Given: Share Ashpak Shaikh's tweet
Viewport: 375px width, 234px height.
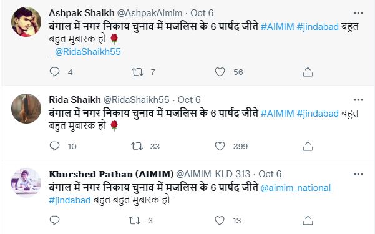Looking at the screenshot, I should 308,72.
